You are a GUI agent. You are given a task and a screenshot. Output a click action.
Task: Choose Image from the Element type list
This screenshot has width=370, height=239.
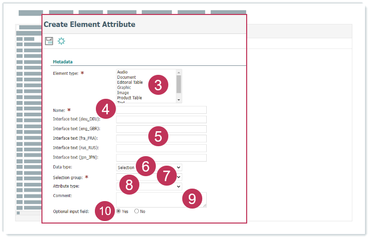click(x=123, y=93)
